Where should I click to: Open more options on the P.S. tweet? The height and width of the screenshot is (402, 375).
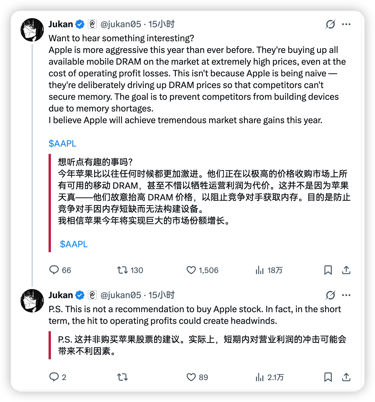tap(346, 295)
